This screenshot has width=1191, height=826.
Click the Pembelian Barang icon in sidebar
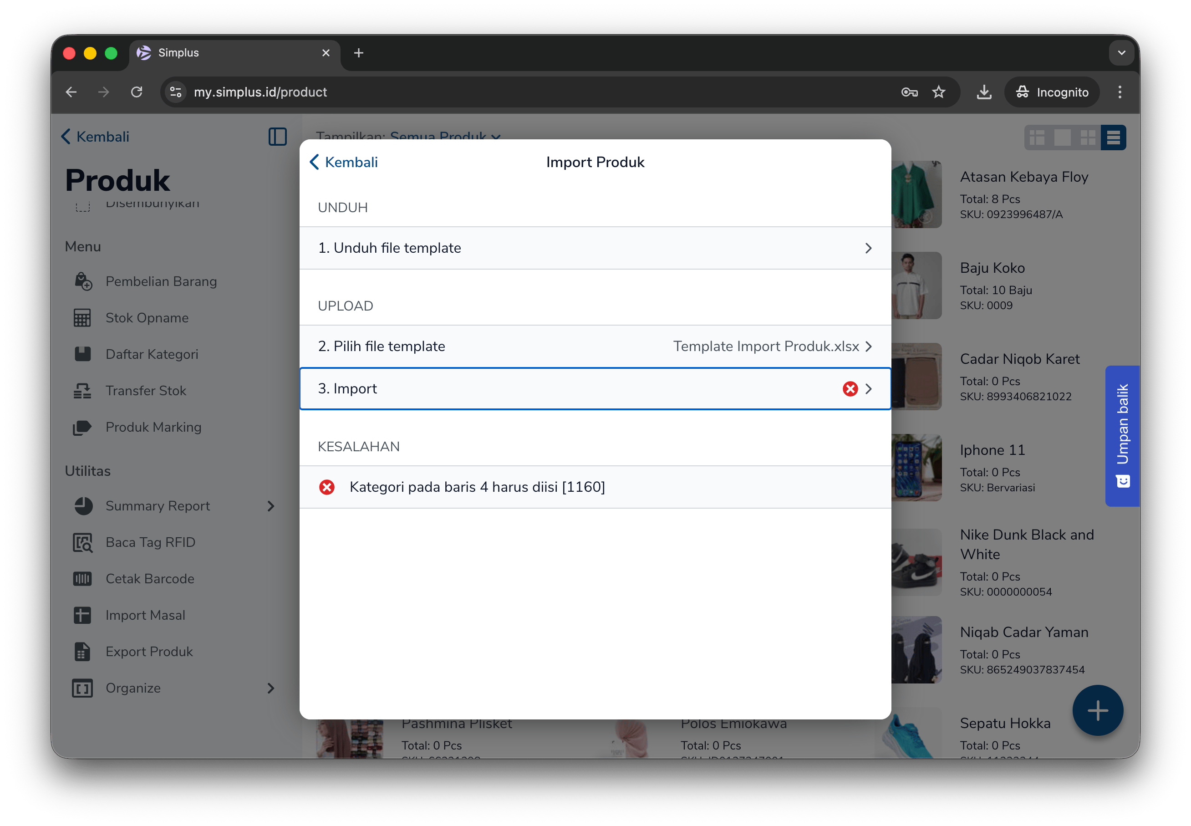tap(83, 281)
